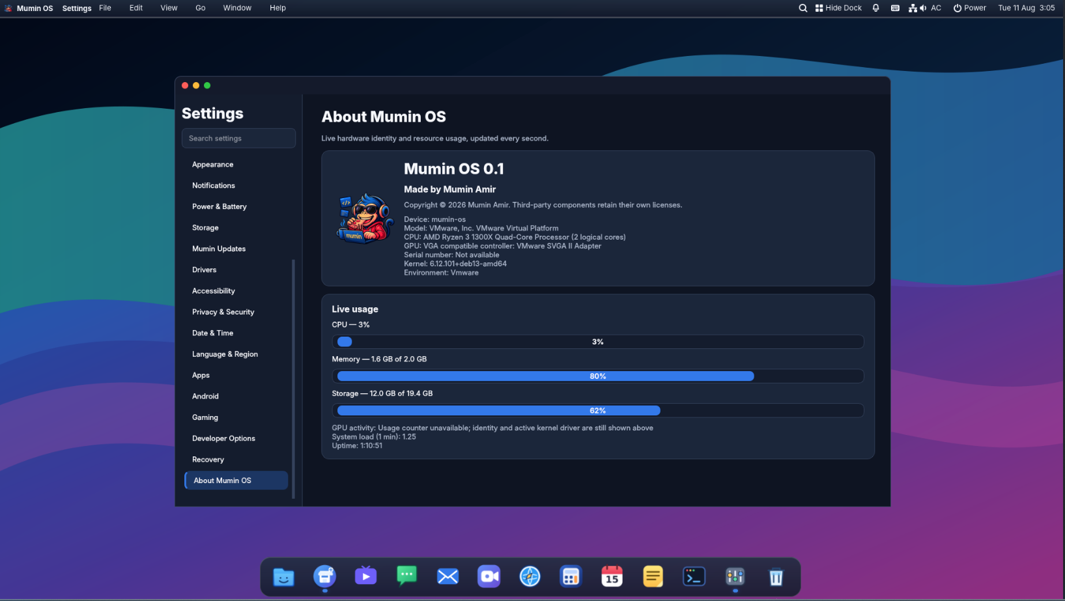
Task: Select Appearance in the settings sidebar
Action: (236, 165)
